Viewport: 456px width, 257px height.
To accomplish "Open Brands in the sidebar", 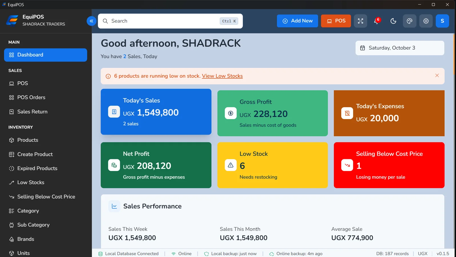I will pos(46,239).
